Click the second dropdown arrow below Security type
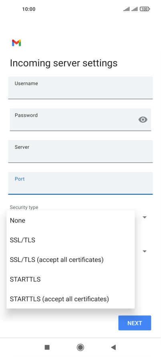 coord(144,251)
